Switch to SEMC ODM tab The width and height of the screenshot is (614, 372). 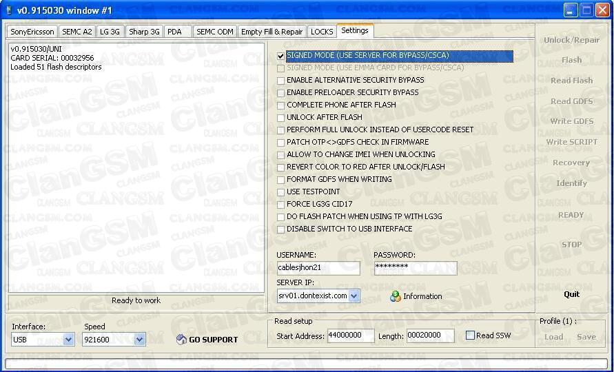pyautogui.click(x=214, y=32)
